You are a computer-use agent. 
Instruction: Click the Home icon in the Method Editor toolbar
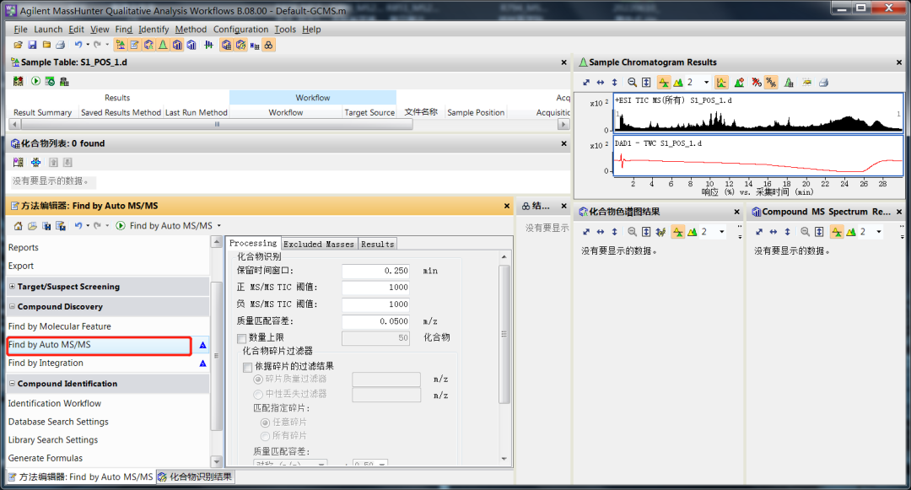tap(18, 226)
